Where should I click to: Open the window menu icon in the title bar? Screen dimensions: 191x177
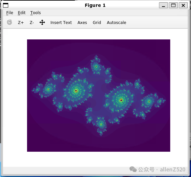[x=6, y=5]
